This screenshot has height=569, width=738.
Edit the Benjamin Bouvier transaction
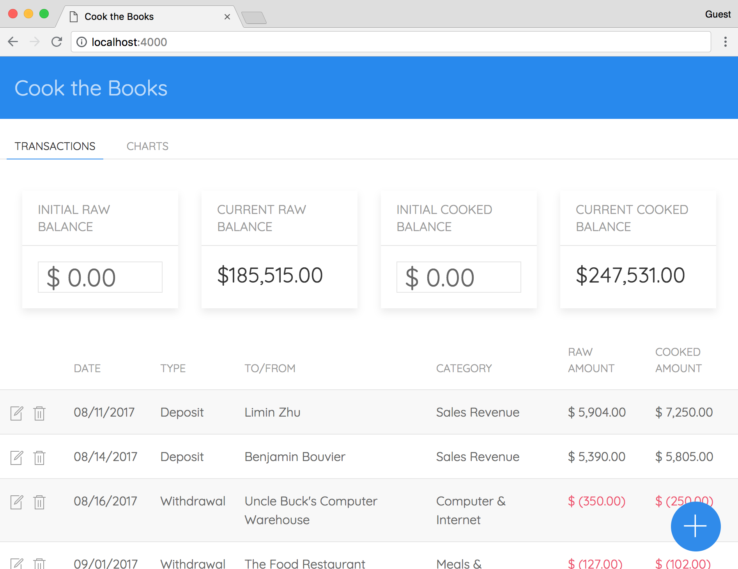click(17, 457)
